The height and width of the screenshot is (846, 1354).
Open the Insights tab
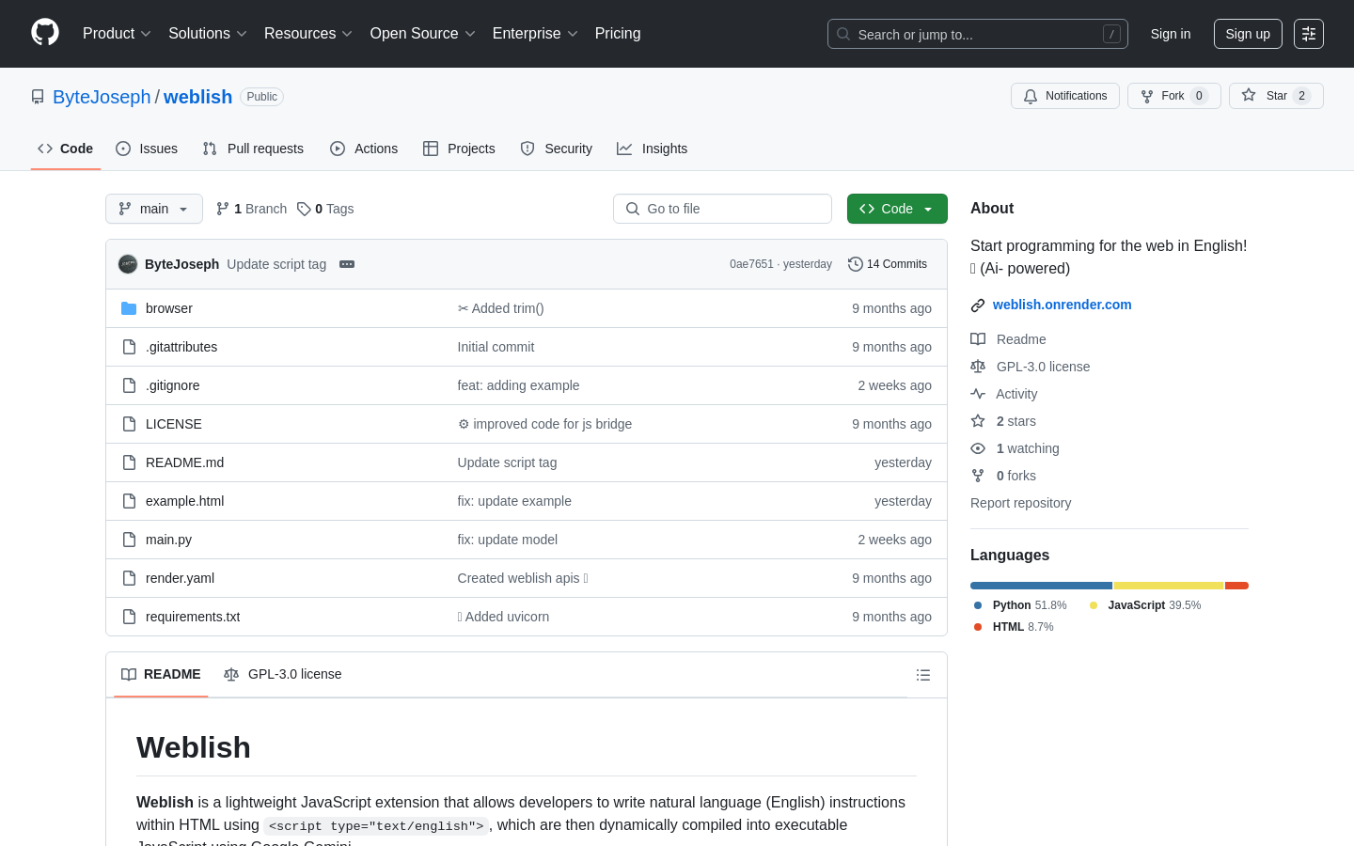click(653, 149)
